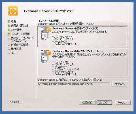Click the インストールの種類 heading text
The width and height of the screenshot is (136, 114).
click(x=48, y=21)
